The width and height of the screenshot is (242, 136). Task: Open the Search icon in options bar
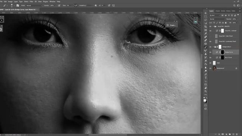[x=234, y=5]
